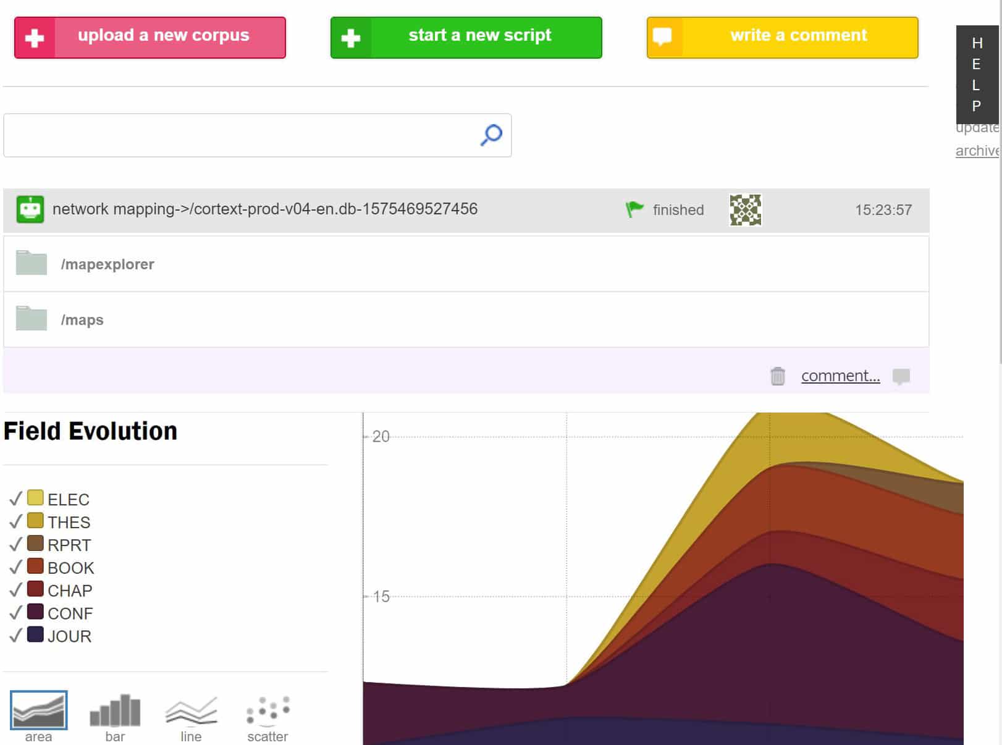The height and width of the screenshot is (745, 1002).
Task: Open the archive link
Action: coord(977,151)
